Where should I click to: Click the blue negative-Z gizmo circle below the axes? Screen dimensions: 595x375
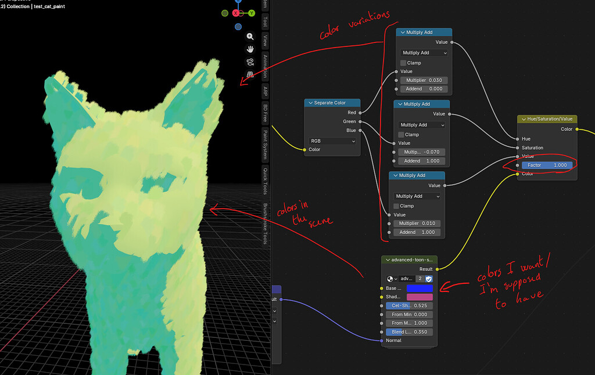pos(238,27)
